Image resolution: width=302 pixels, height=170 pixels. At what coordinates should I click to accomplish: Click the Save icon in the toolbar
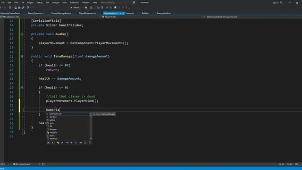point(19,8)
